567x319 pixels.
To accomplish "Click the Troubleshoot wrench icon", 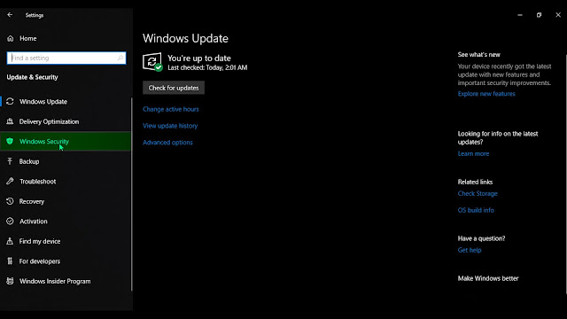I will point(10,181).
